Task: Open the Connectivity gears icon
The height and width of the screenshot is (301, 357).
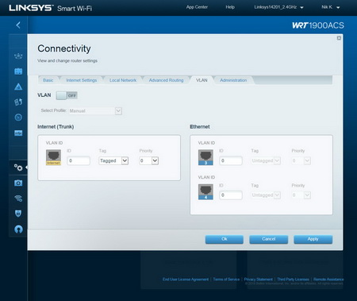Action: [18, 168]
